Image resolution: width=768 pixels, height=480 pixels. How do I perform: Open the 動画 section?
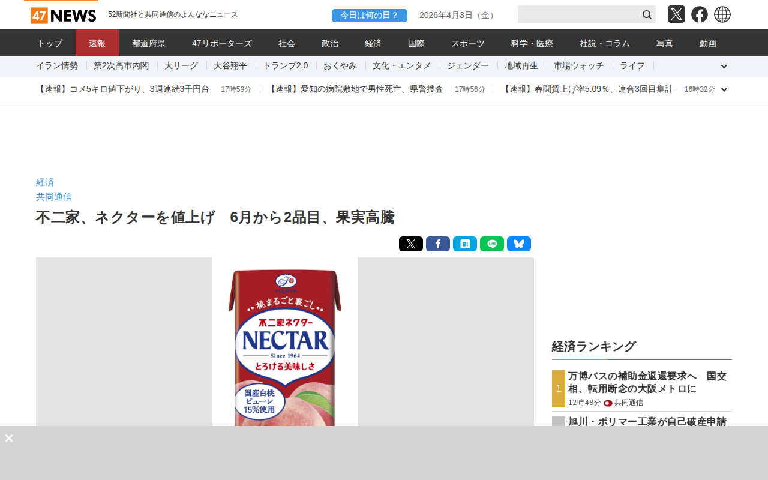(708, 43)
